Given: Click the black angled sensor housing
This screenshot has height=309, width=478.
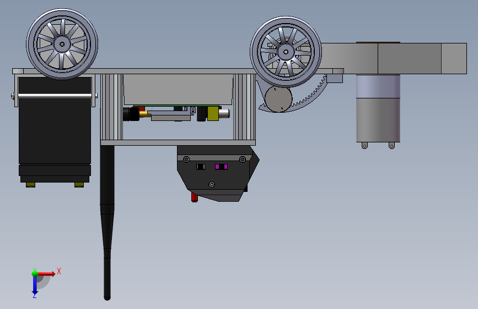Looking at the screenshot, I should pyautogui.click(x=218, y=173).
